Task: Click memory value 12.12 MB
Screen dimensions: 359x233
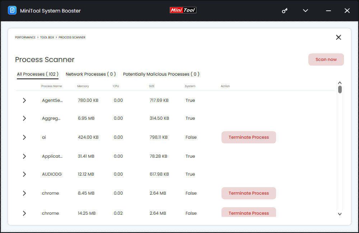Action: 86,174
